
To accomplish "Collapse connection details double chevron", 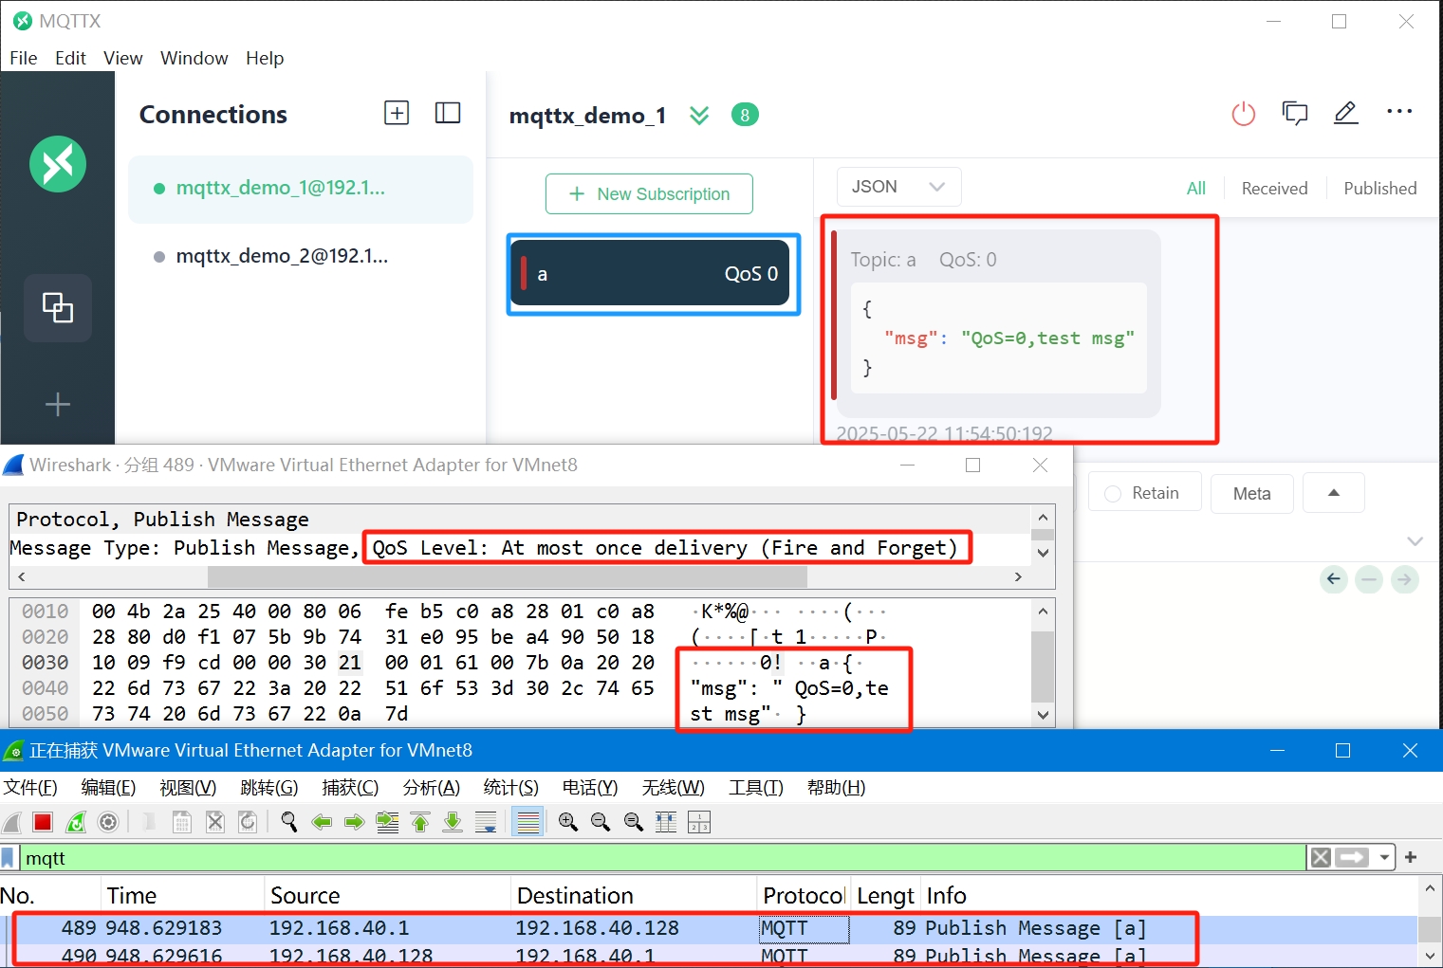I will click(699, 116).
